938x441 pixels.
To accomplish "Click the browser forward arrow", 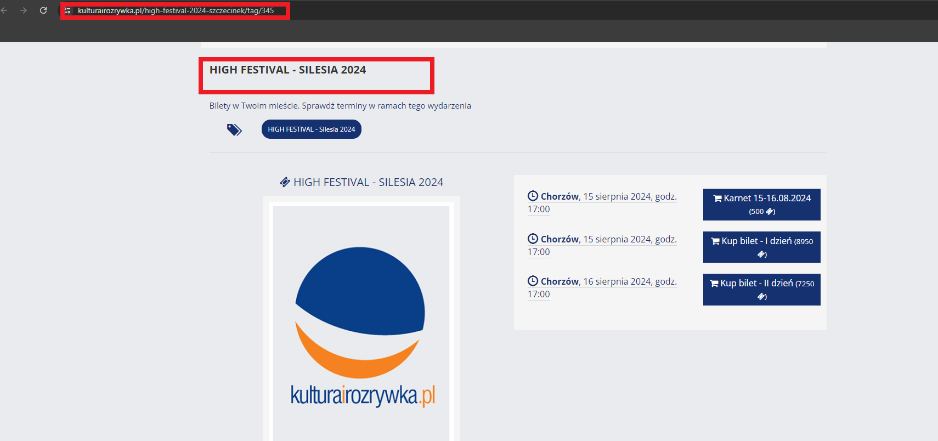I will coord(24,10).
